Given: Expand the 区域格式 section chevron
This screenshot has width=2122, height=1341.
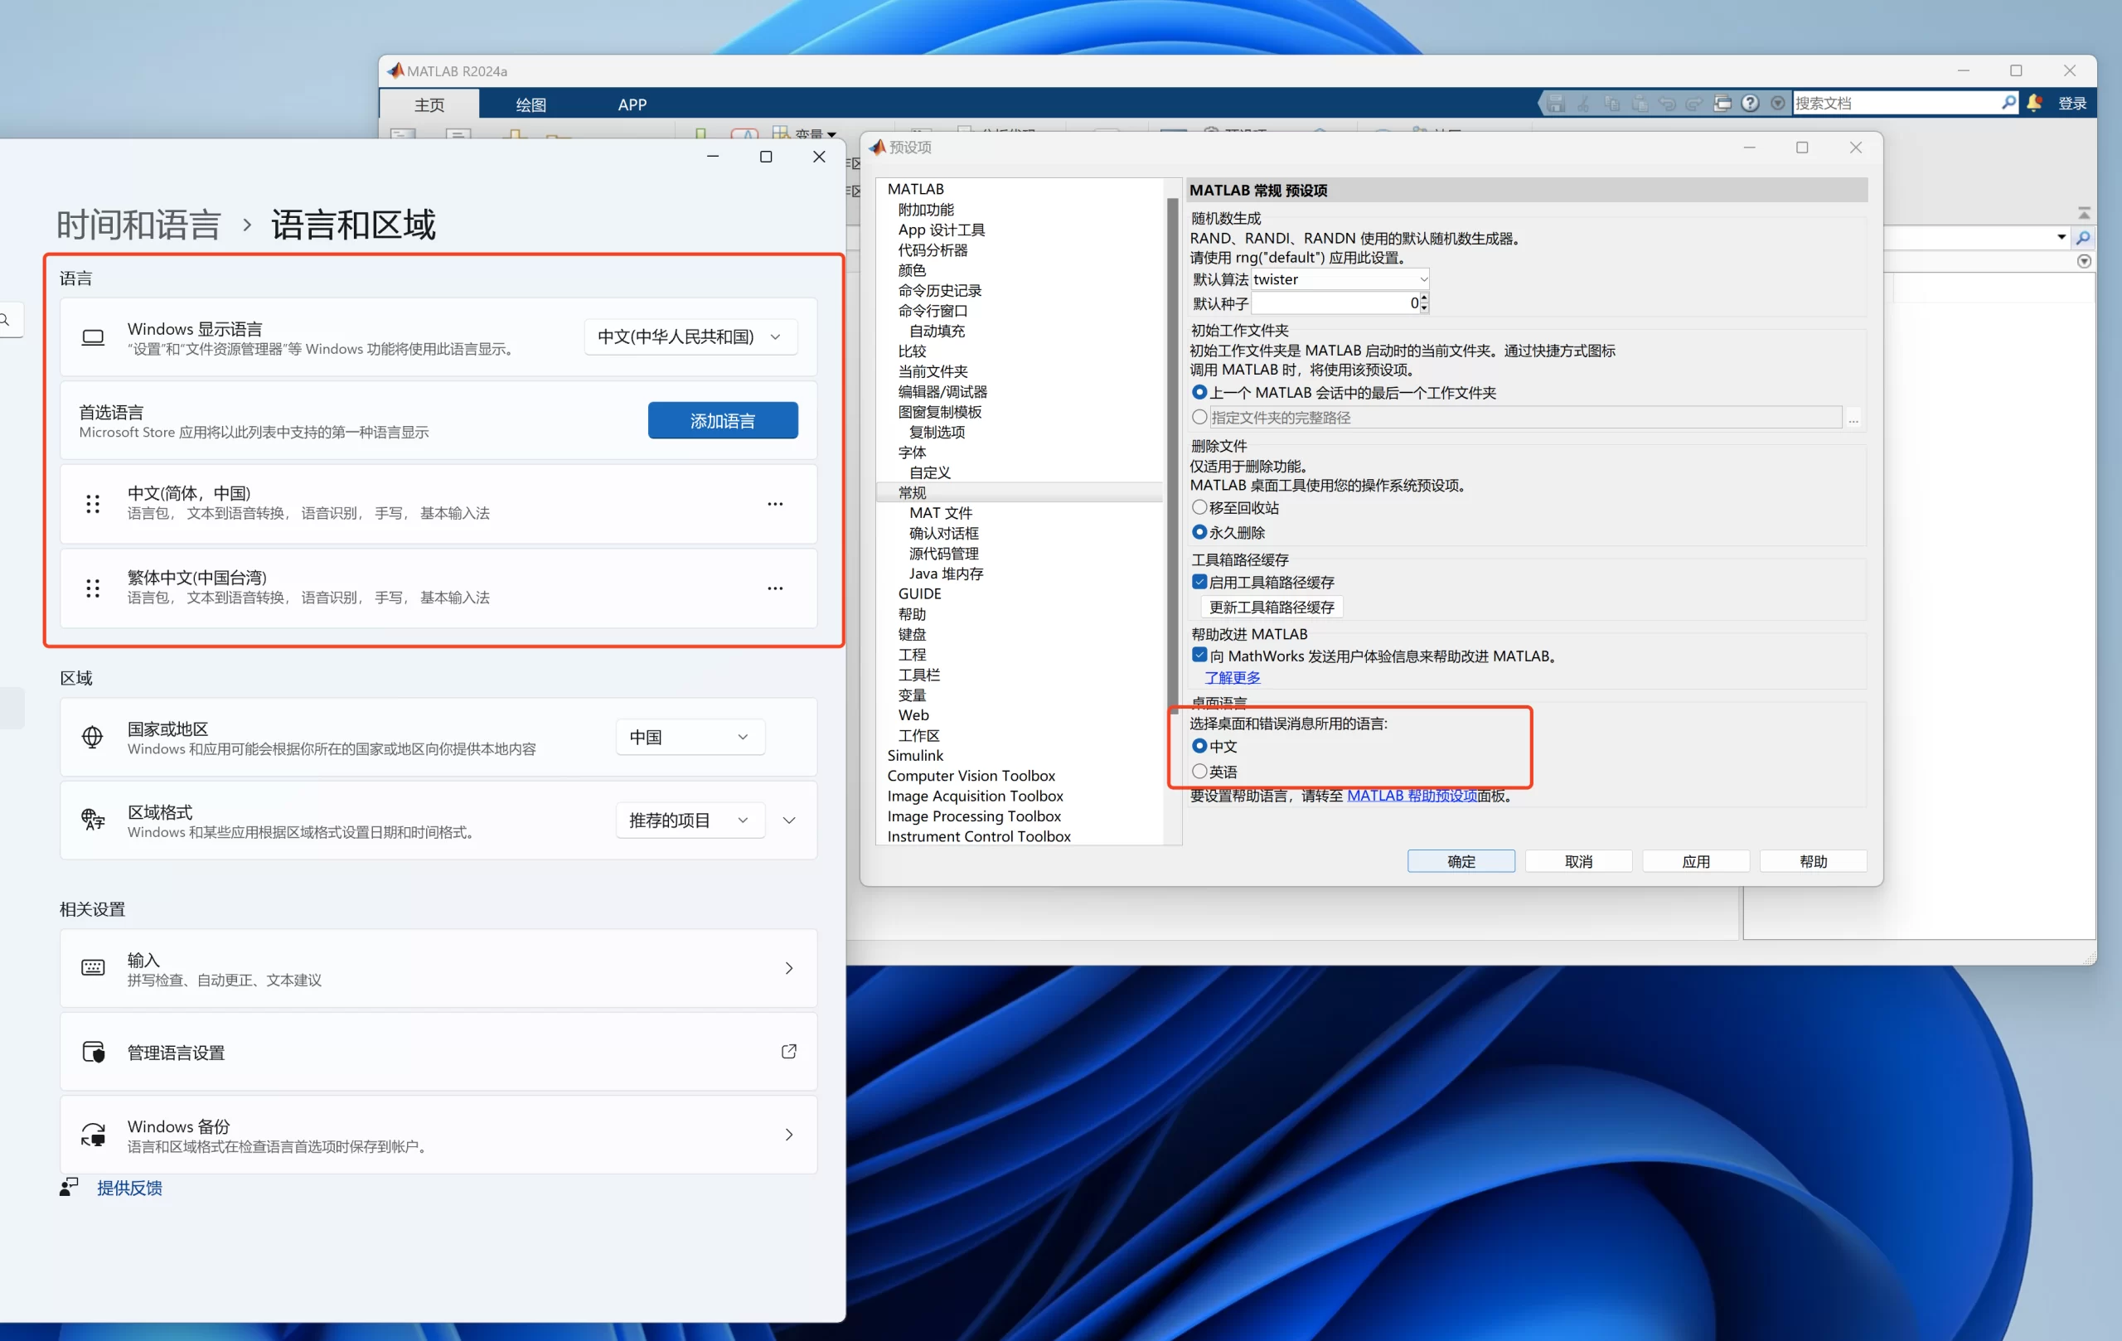Looking at the screenshot, I should pos(788,821).
